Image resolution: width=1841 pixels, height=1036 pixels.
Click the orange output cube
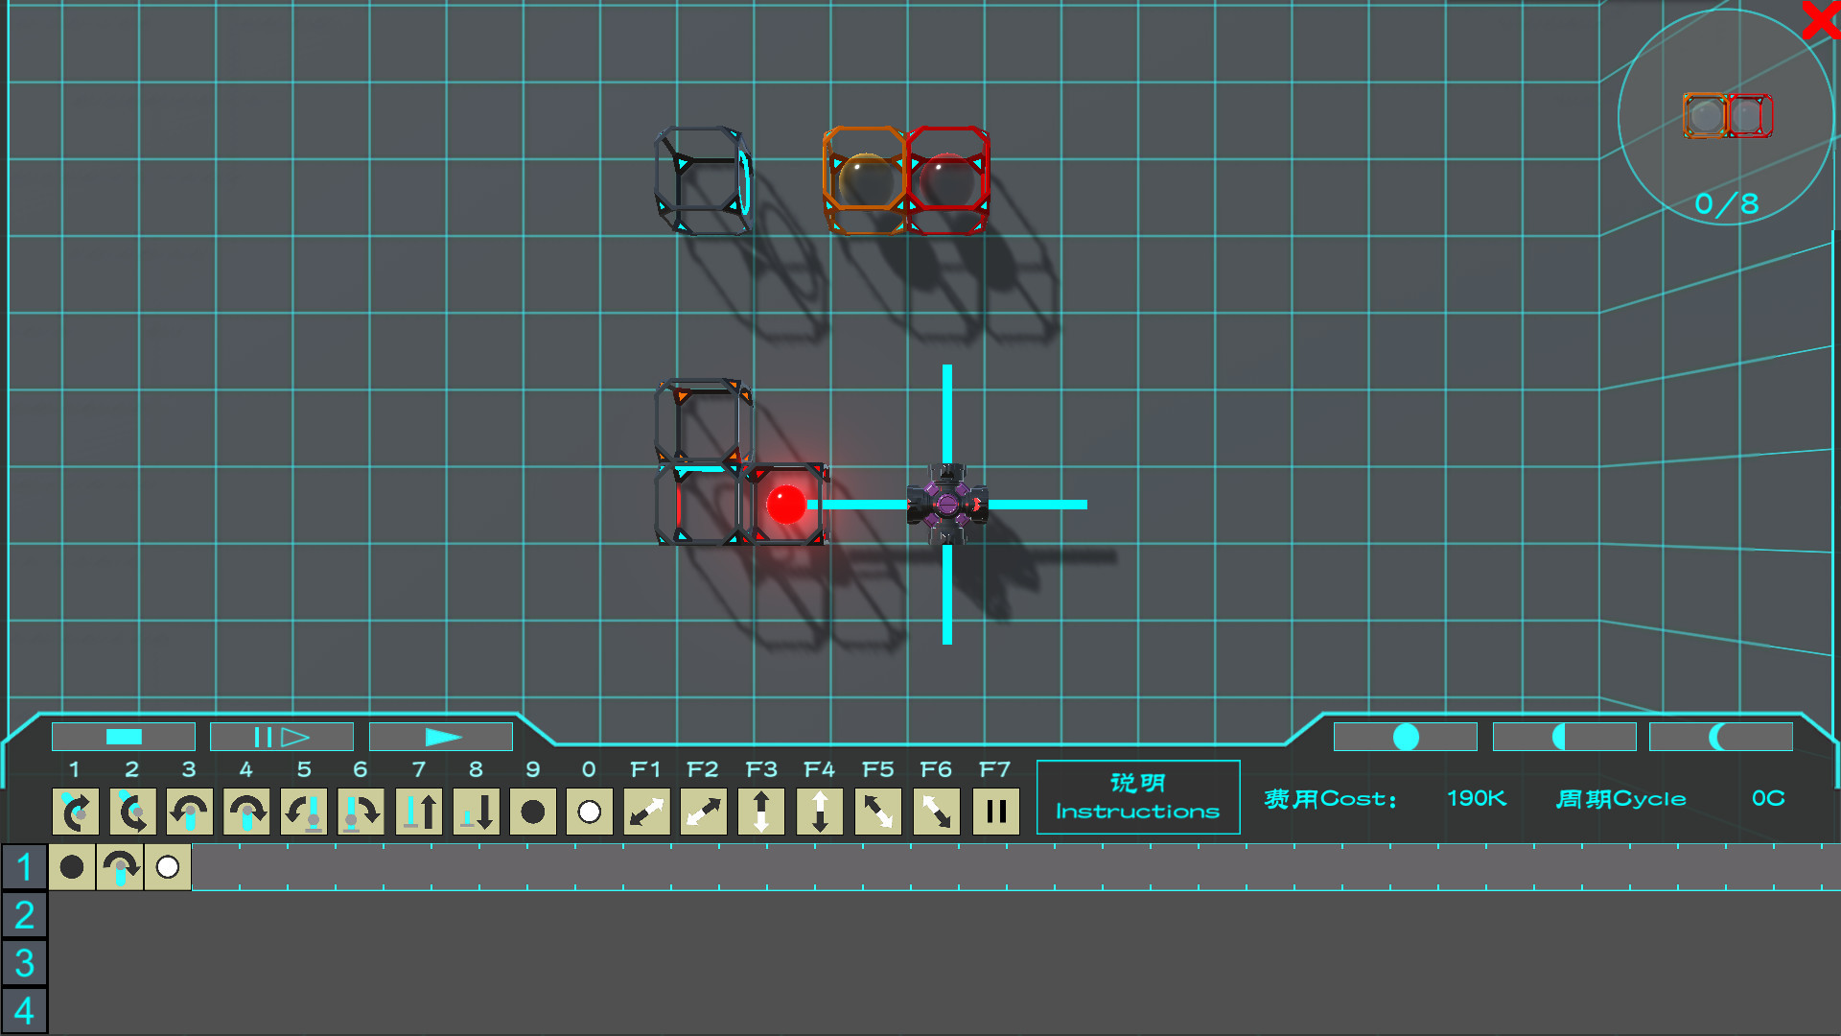coord(865,179)
